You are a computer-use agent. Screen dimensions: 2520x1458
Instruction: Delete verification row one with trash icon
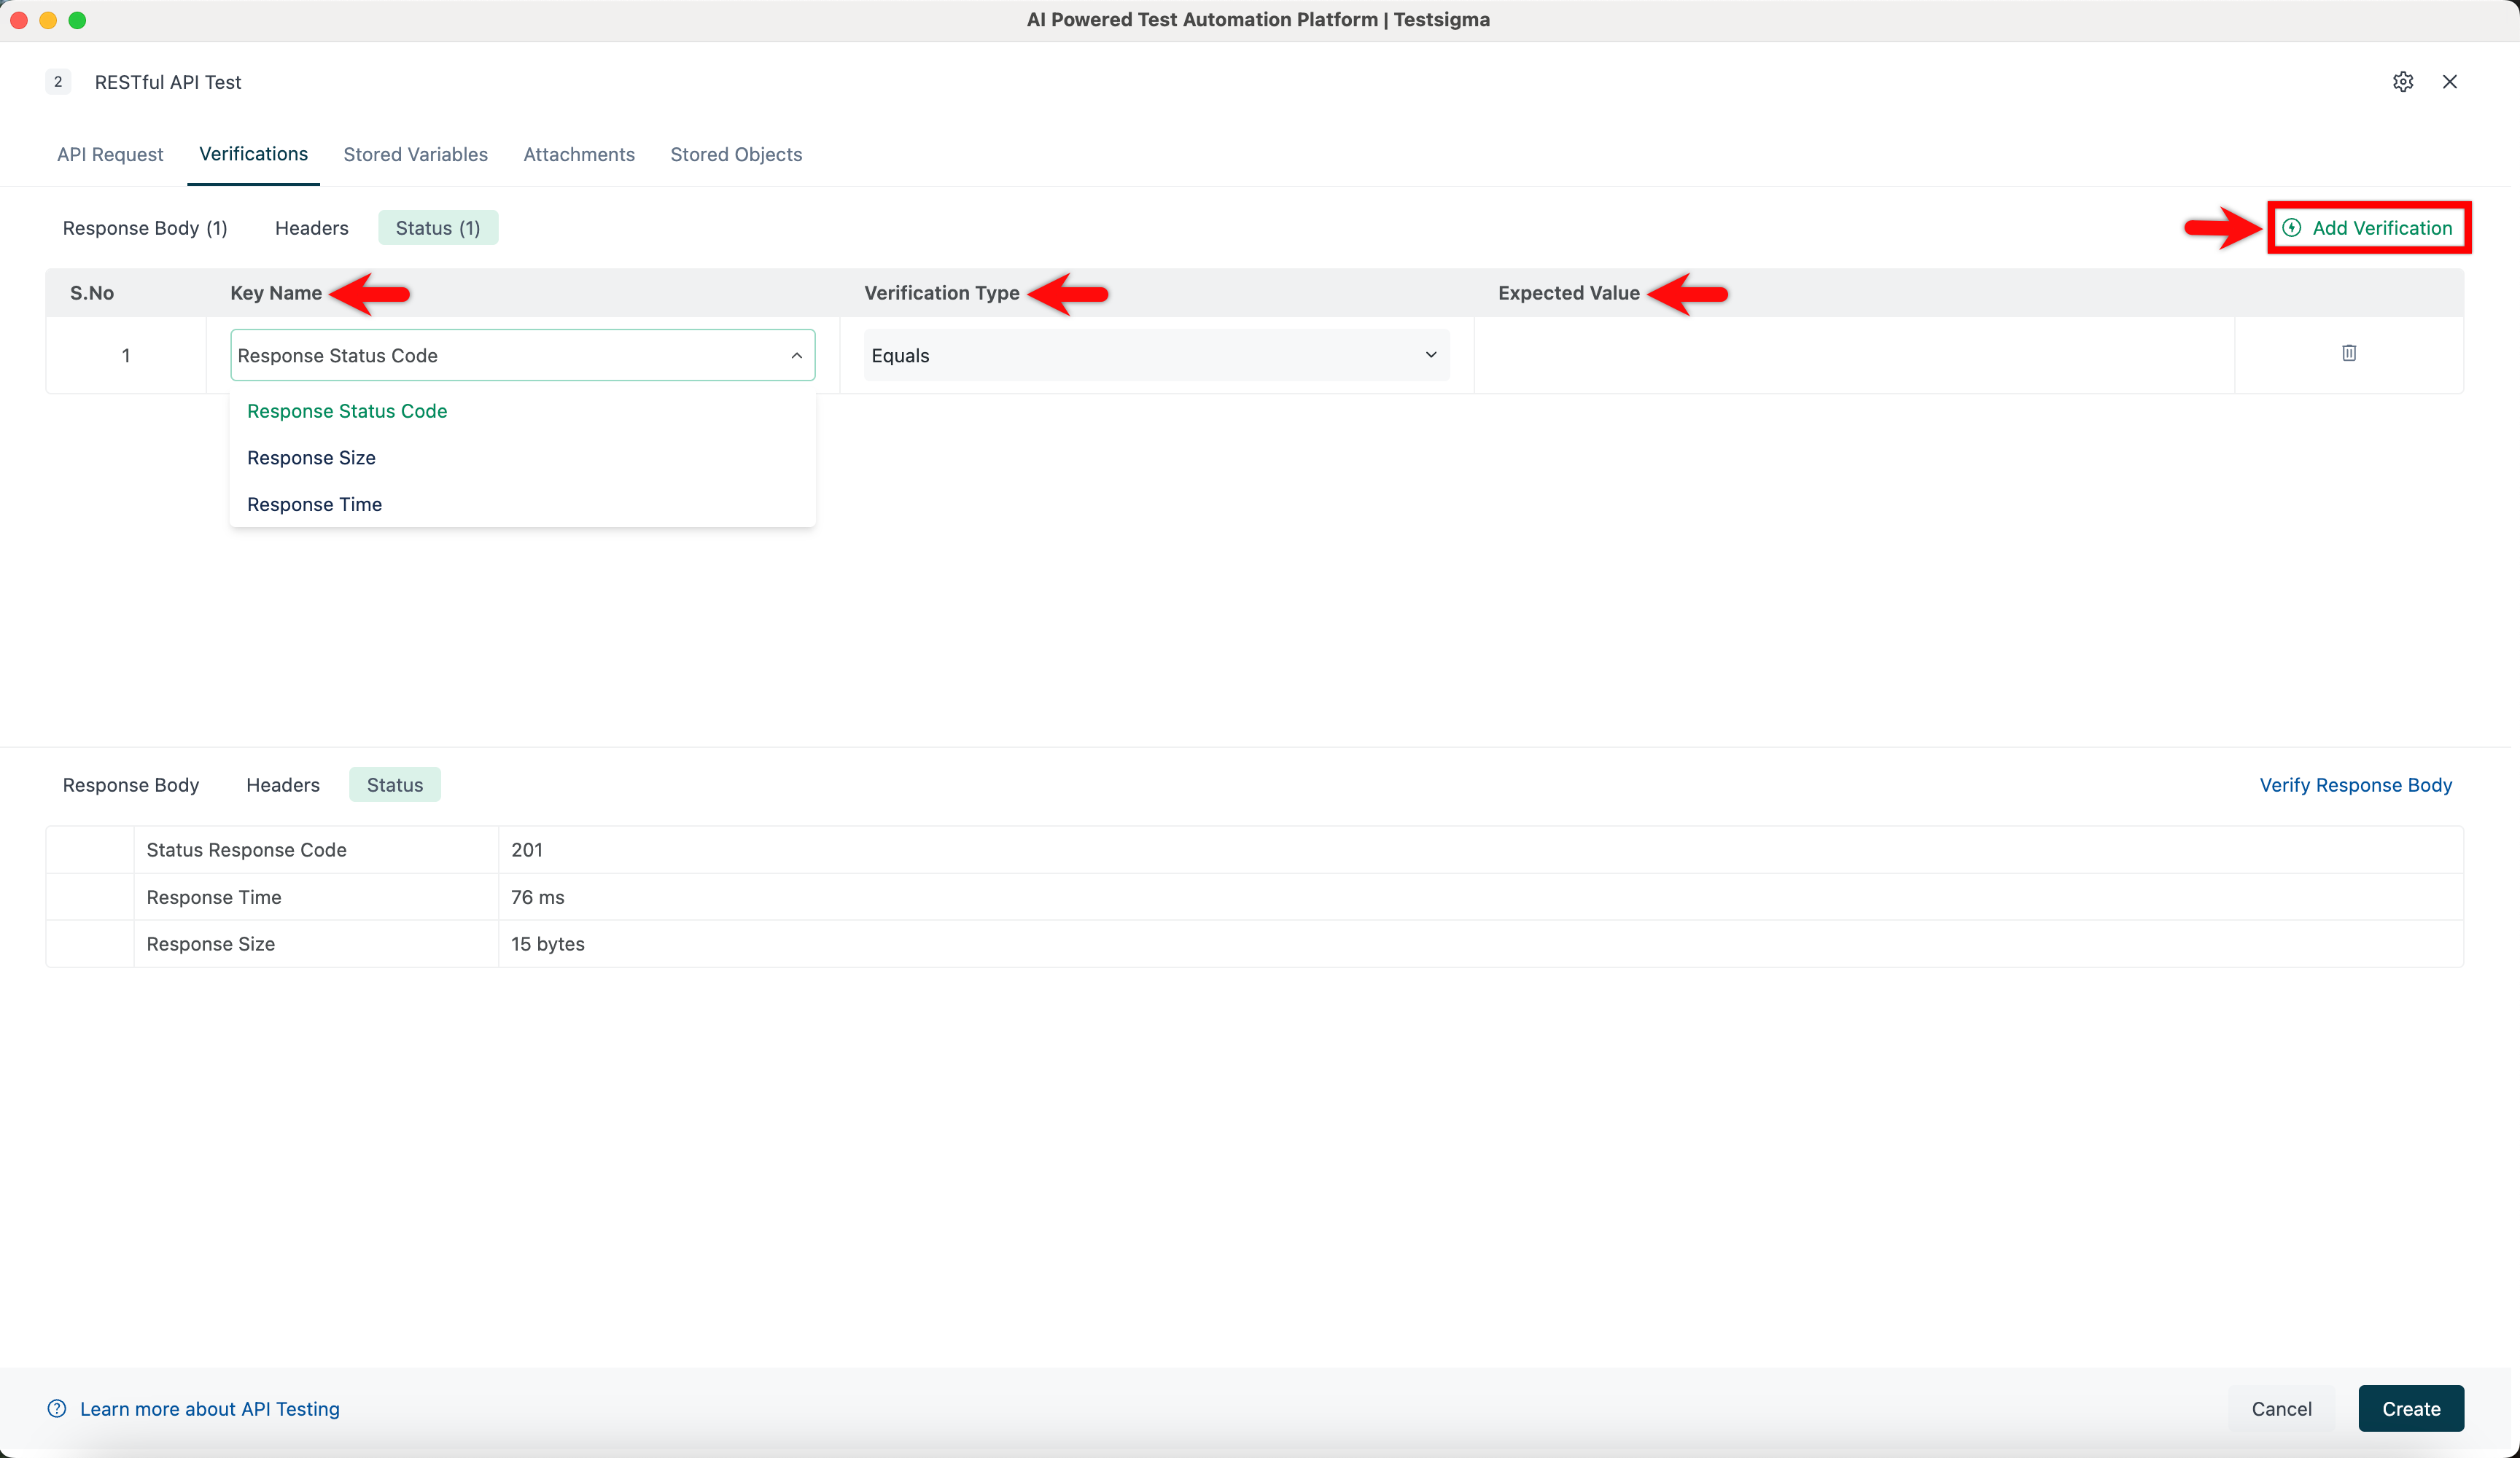pyautogui.click(x=2349, y=354)
